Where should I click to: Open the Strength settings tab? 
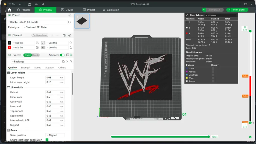point(25,67)
